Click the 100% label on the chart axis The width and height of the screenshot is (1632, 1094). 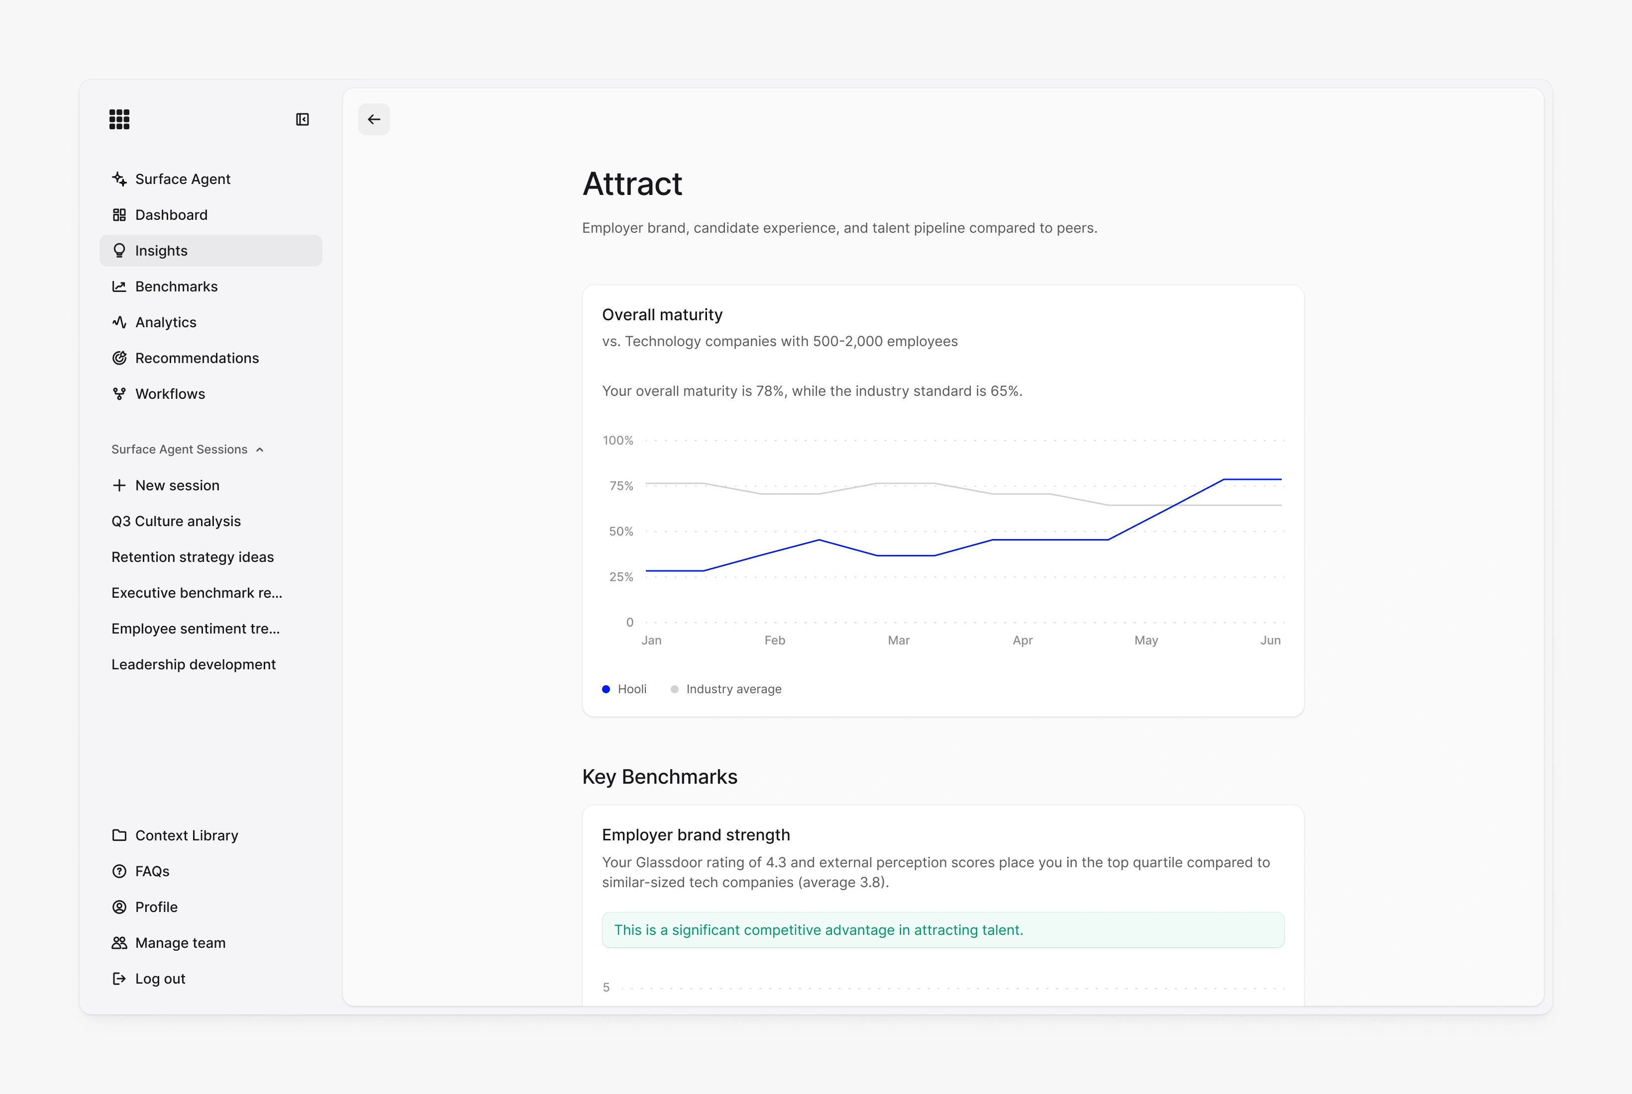pyautogui.click(x=618, y=440)
